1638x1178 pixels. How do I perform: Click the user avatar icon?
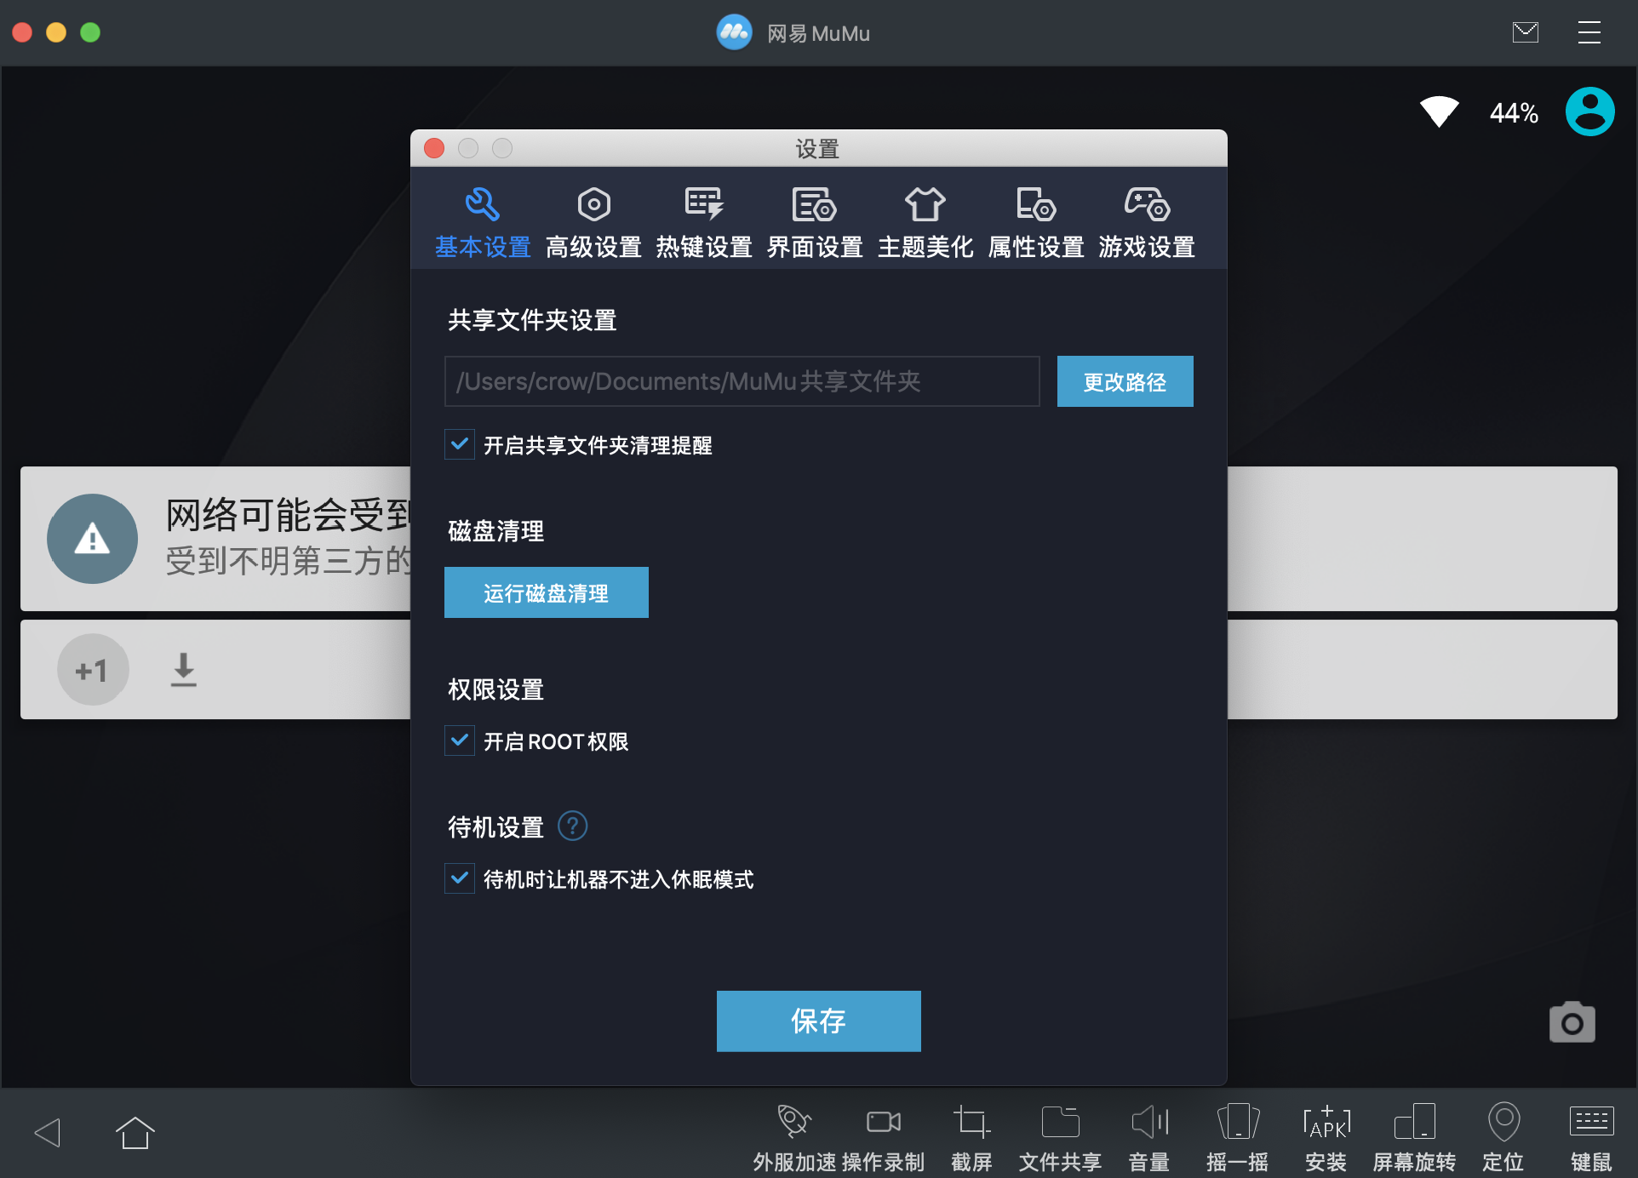coord(1589,112)
